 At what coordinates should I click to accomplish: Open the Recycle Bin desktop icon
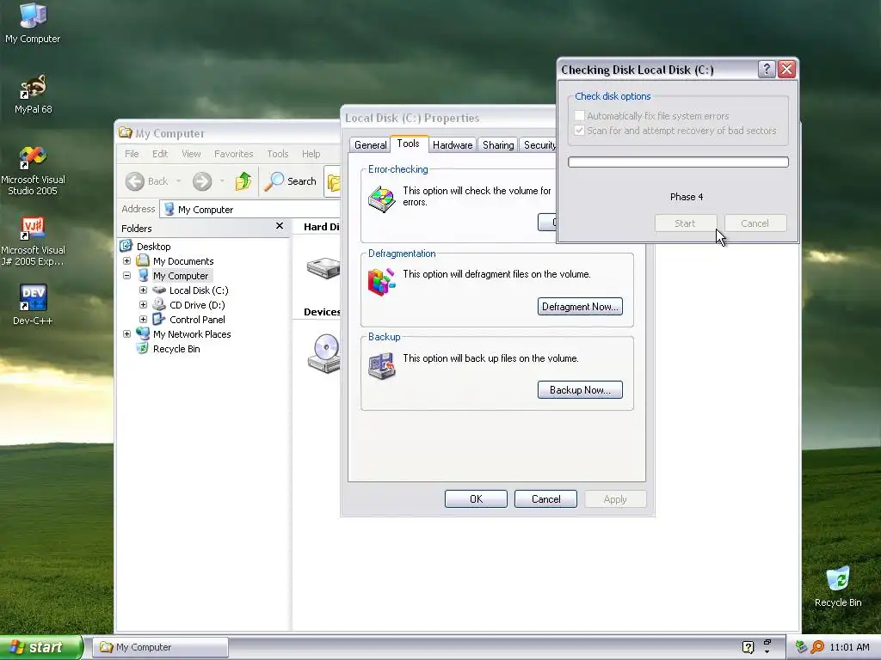pyautogui.click(x=838, y=587)
